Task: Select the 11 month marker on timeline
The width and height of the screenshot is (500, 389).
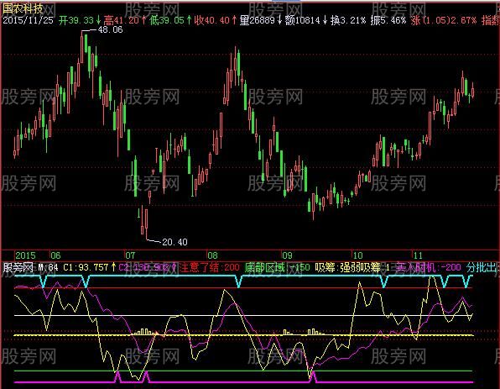Action: click(x=418, y=255)
